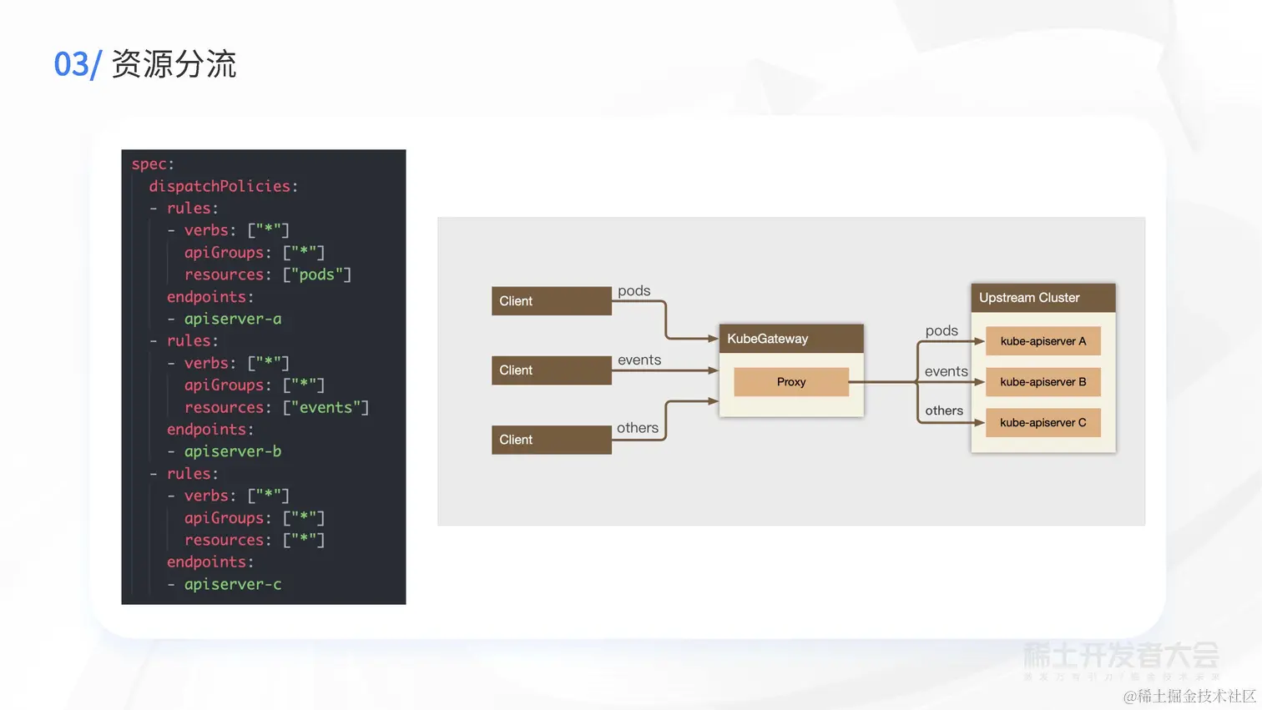Click the apiserver-a endpoint line
Image resolution: width=1262 pixels, height=710 pixels.
coord(225,319)
